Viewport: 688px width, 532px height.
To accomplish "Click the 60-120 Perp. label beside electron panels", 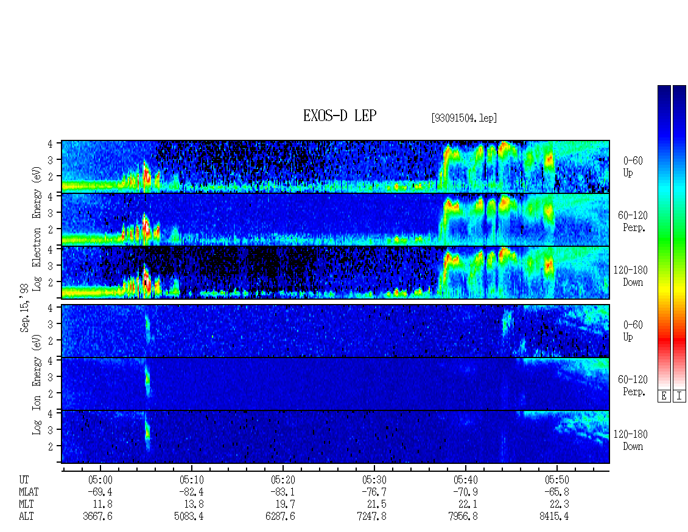I will [633, 221].
